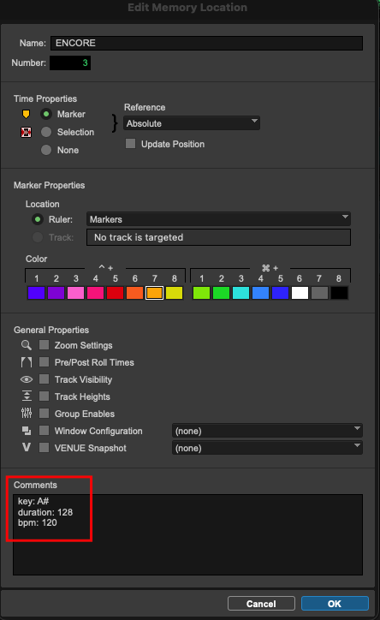Choose the white color swatch
The width and height of the screenshot is (380, 620).
[x=300, y=293]
